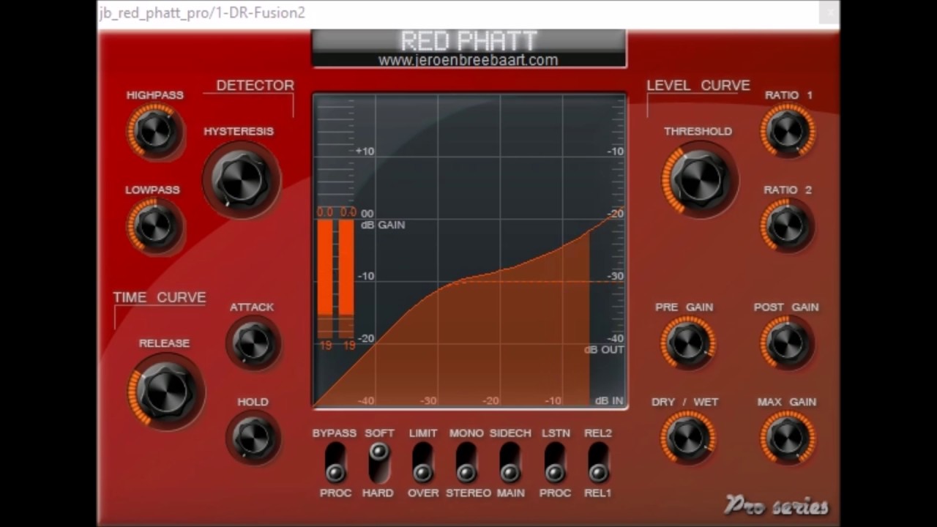Screen dimensions: 937x527
Task: Close the jb_red_phatt_pro plugin window
Action: tap(830, 12)
